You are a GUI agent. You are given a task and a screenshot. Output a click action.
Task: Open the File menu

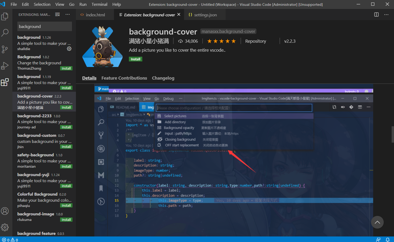pyautogui.click(x=14, y=4)
